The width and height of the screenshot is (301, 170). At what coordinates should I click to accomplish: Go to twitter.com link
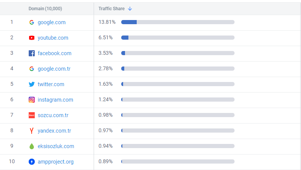[51, 84]
